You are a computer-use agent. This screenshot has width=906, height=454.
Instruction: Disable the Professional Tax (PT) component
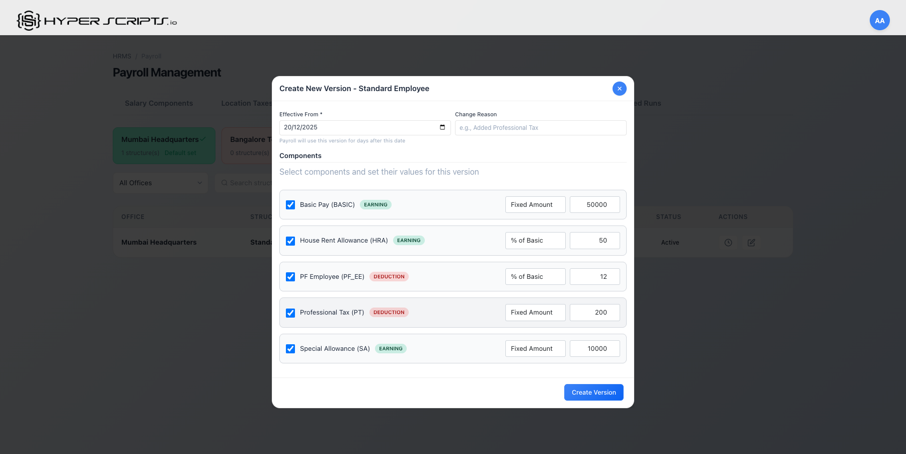290,313
